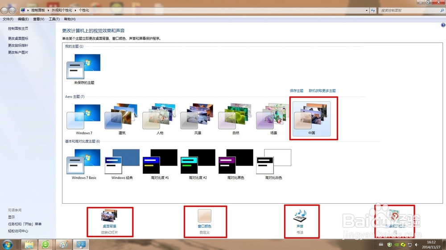The image size is (446, 250).
Task: Open the clock showing 16:12
Action: pos(431,245)
